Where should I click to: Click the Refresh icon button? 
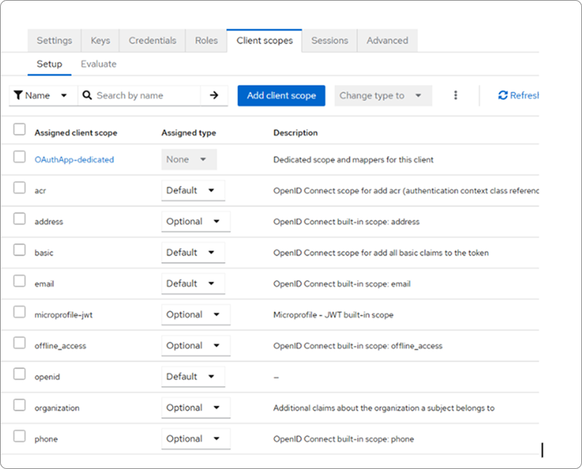(x=503, y=96)
